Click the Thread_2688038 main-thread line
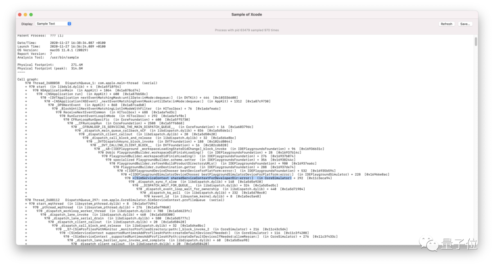This screenshot has width=494, height=266. [91, 83]
